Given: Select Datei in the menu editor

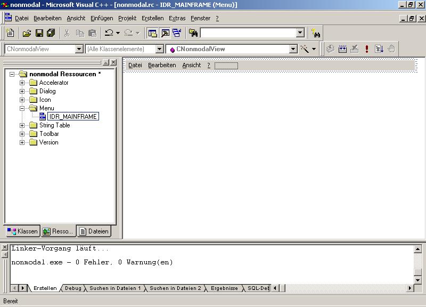Looking at the screenshot, I should 135,65.
